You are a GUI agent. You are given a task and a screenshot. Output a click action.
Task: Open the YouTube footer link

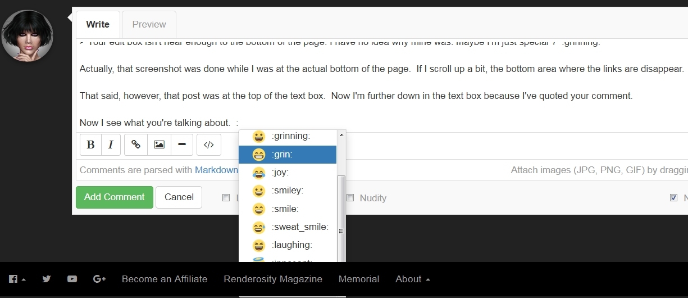[72, 279]
